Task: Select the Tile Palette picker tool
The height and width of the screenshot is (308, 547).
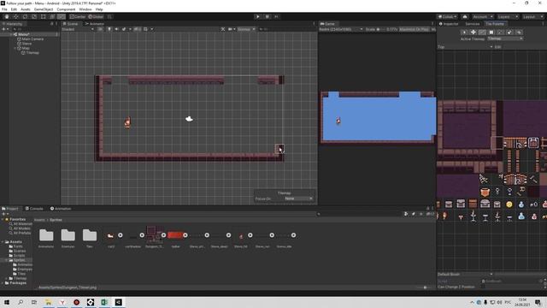Action: 501,33
